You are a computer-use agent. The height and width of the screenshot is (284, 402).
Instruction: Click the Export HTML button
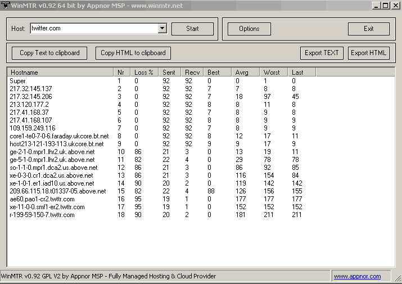click(x=368, y=53)
